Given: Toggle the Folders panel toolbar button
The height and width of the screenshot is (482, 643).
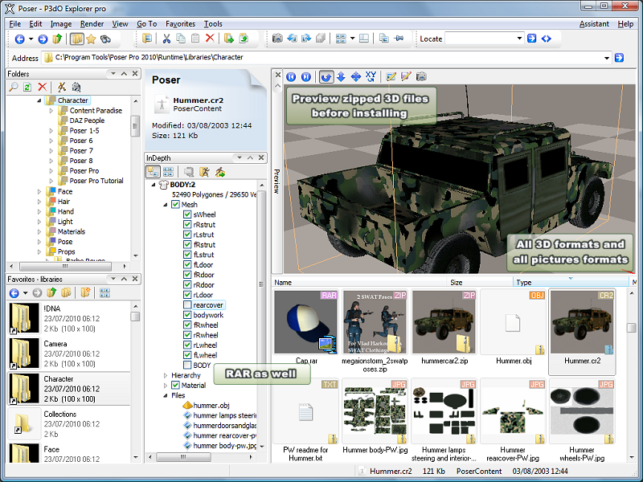Looking at the screenshot, I should 76,39.
